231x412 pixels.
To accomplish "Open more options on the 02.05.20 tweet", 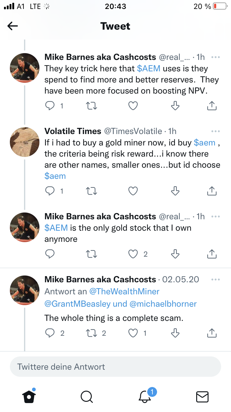I will pyautogui.click(x=216, y=280).
